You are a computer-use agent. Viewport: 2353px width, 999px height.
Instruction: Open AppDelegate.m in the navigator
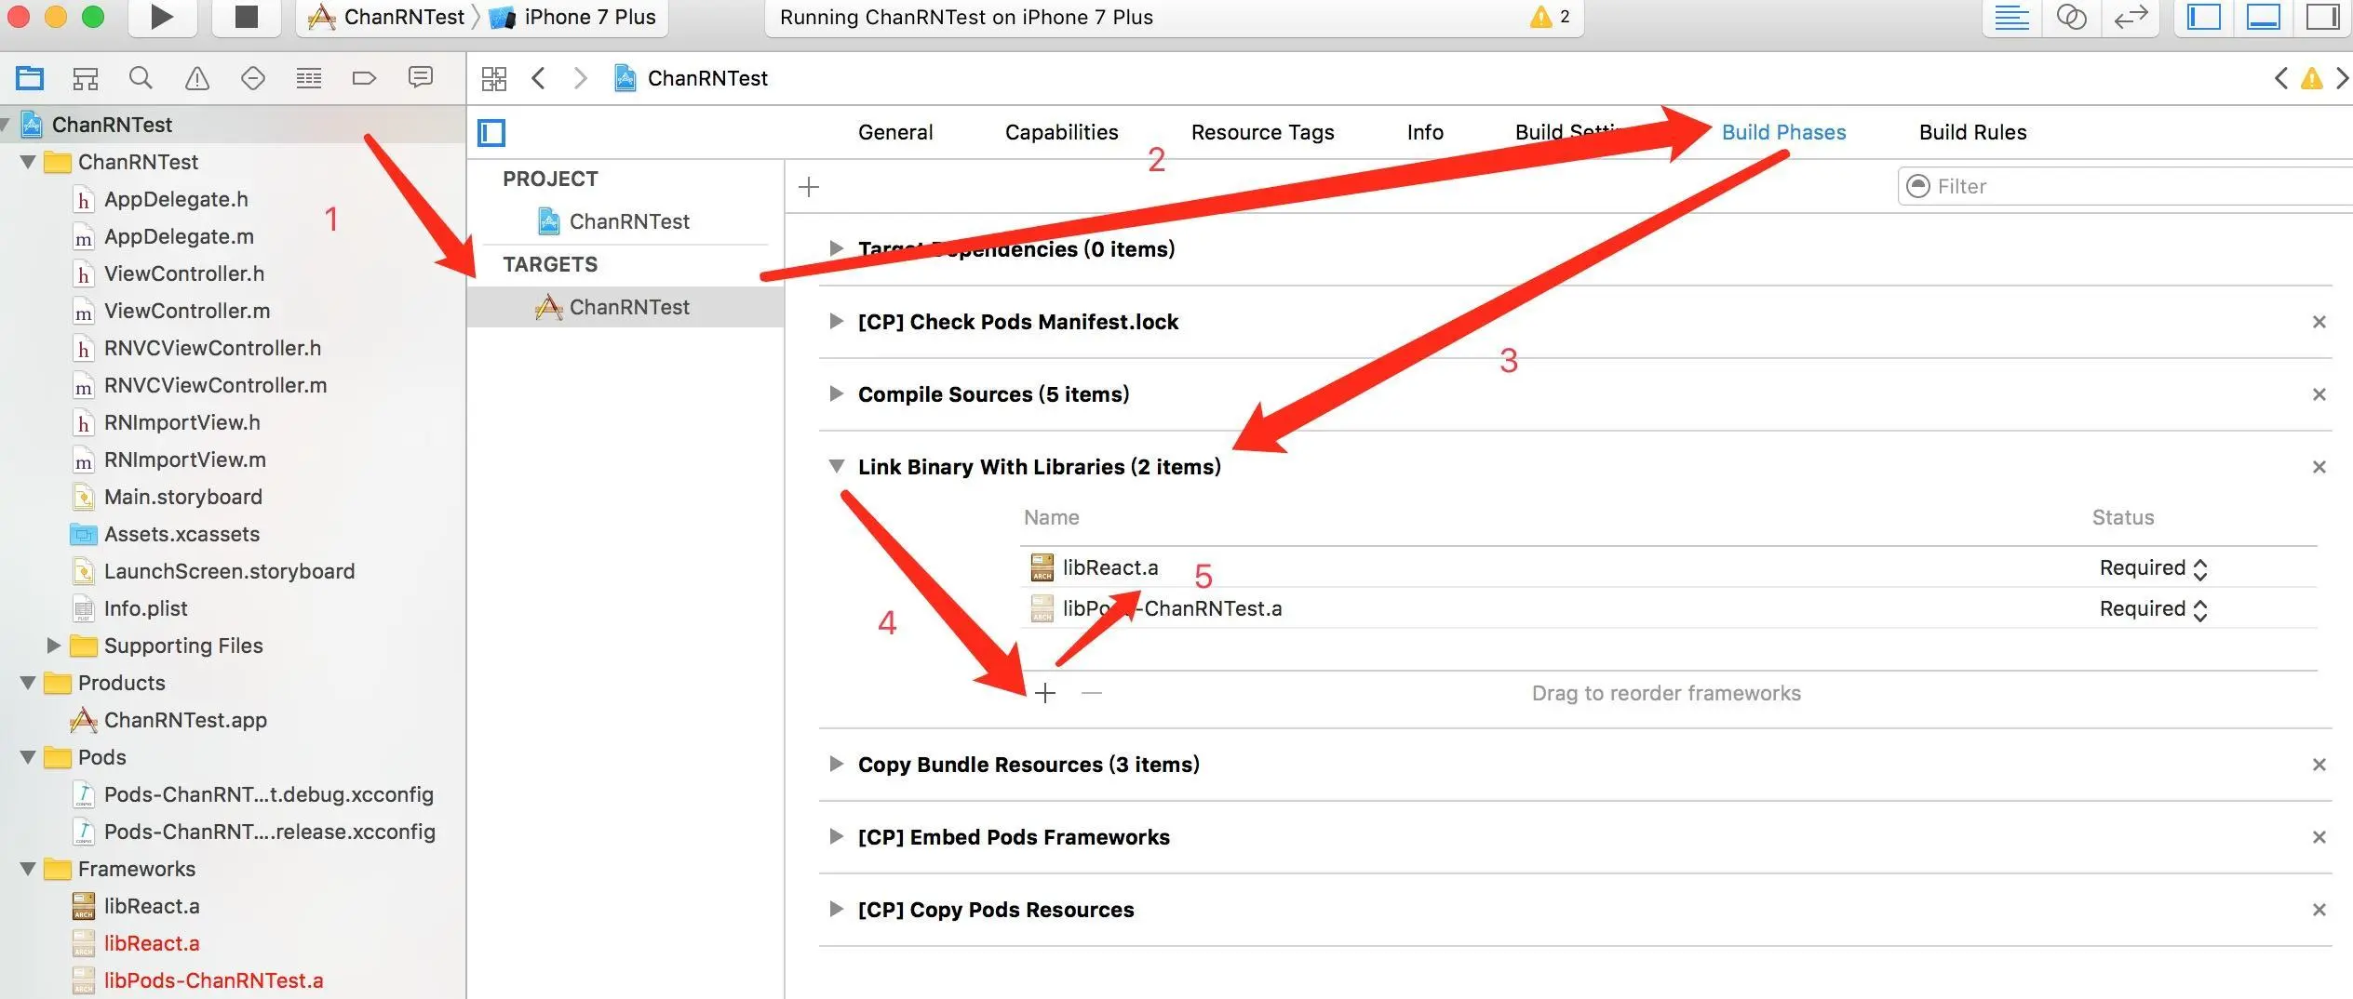(x=179, y=236)
